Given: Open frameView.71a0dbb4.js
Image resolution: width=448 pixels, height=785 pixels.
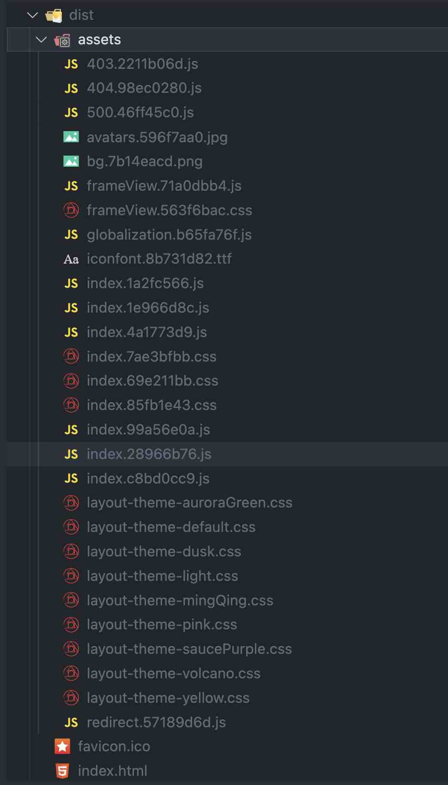Looking at the screenshot, I should 164,186.
